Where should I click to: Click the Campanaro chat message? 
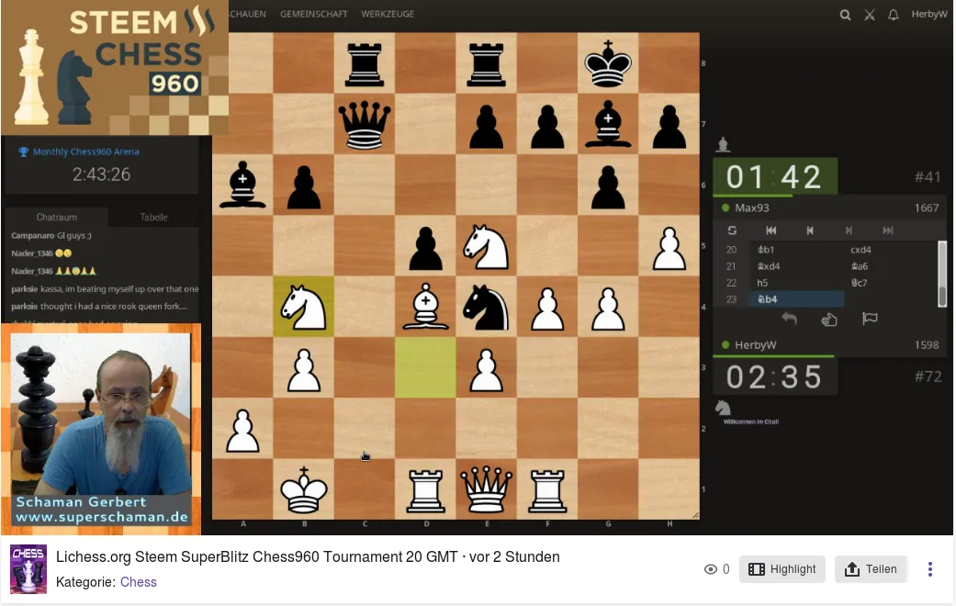51,235
